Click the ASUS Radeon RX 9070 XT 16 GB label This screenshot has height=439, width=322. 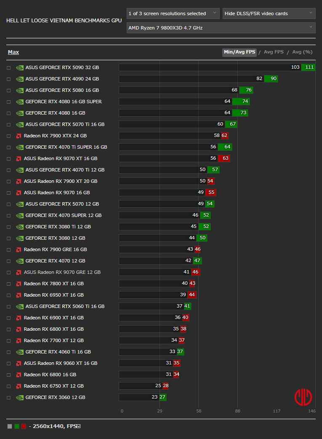pyautogui.click(x=61, y=158)
